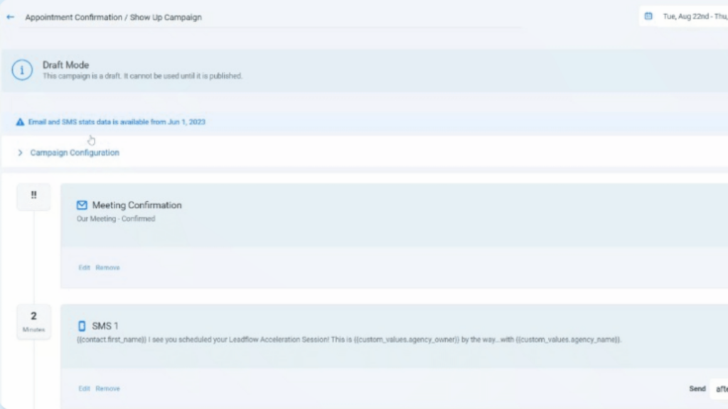This screenshot has width=728, height=409.
Task: Click the phone icon on the SMS 1 step
Action: click(x=82, y=325)
